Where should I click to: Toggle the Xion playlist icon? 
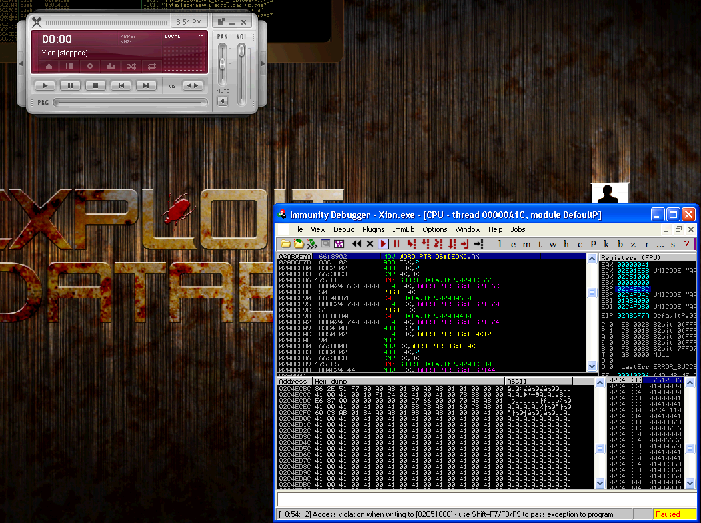[x=69, y=66]
